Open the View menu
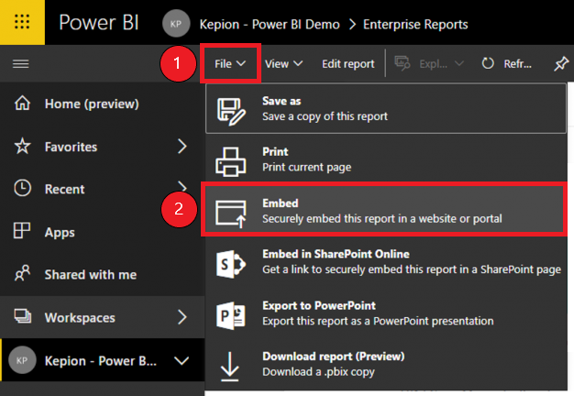574x396 pixels. point(283,64)
